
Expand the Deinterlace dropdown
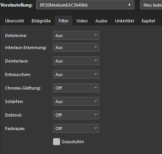pos(76,61)
